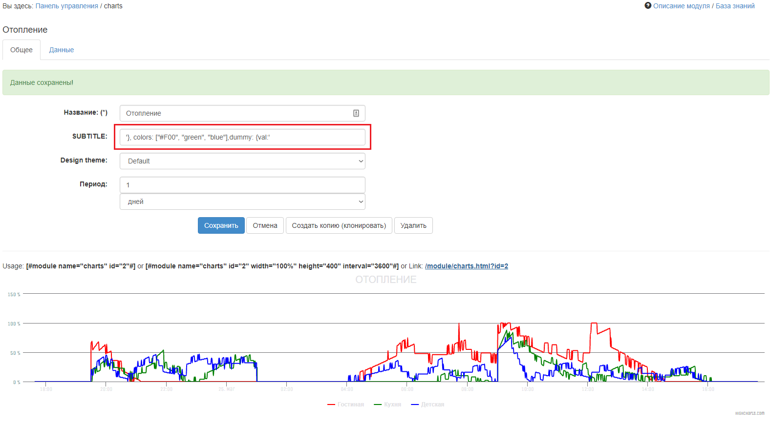Image resolution: width=770 pixels, height=425 pixels.
Task: Open the /module/charts.html?id=2 link
Action: (x=466, y=266)
